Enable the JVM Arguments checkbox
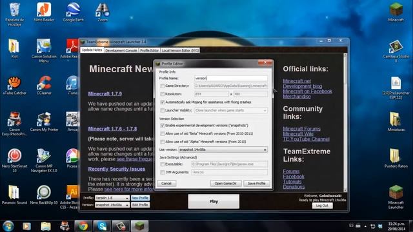 (163, 173)
